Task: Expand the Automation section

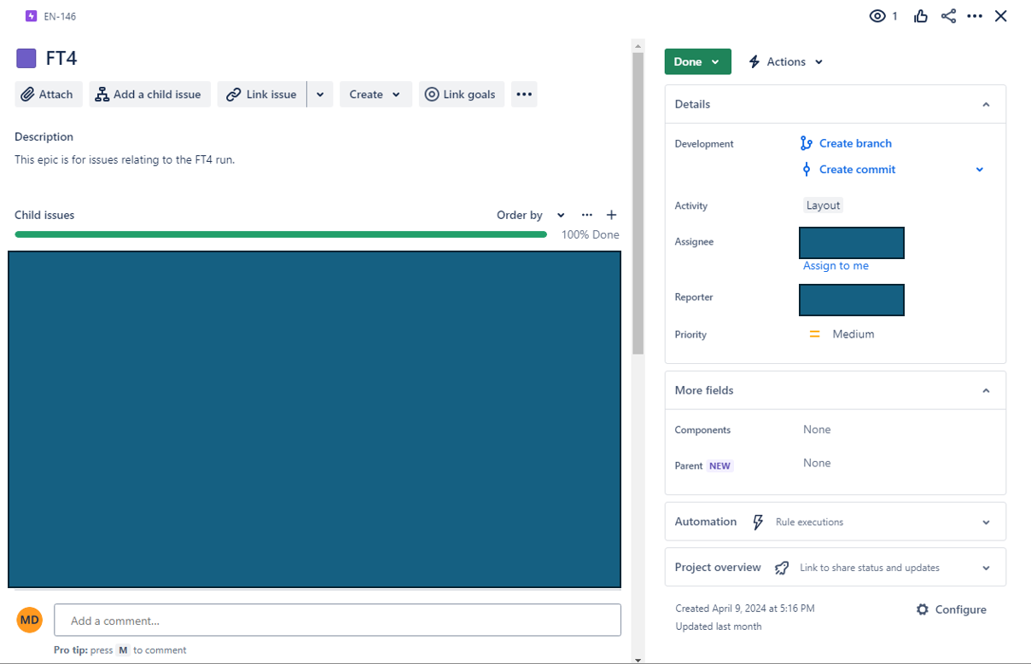Action: pos(986,523)
